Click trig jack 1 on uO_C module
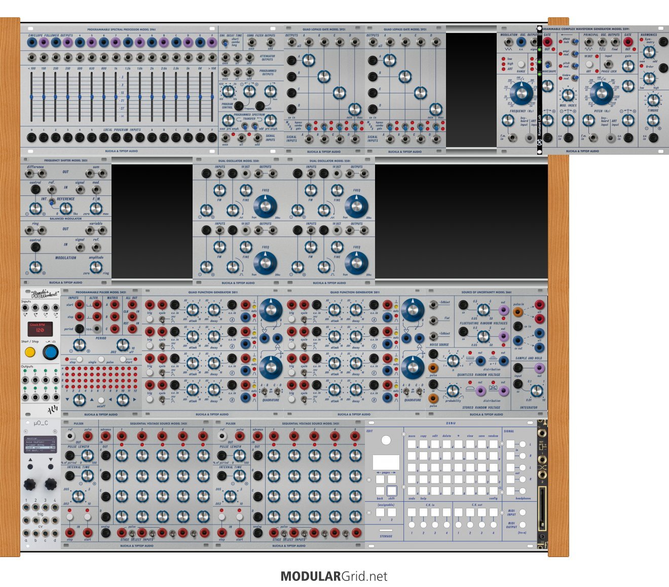The width and height of the screenshot is (669, 587). (26, 507)
